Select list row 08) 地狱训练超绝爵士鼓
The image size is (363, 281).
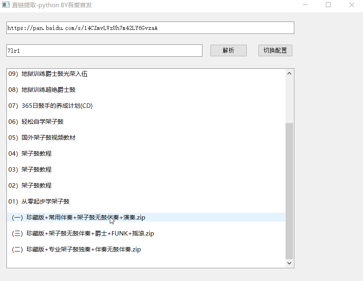[x=146, y=90]
